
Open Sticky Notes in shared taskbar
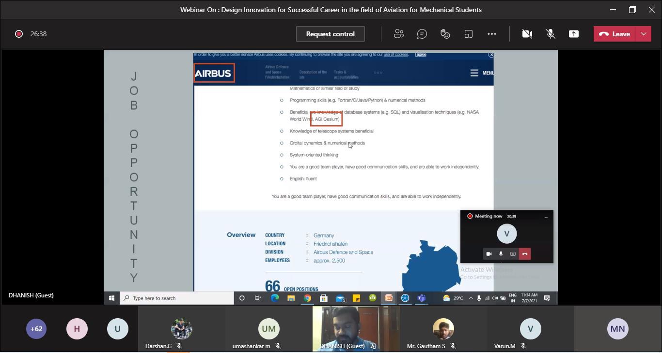tap(356, 298)
